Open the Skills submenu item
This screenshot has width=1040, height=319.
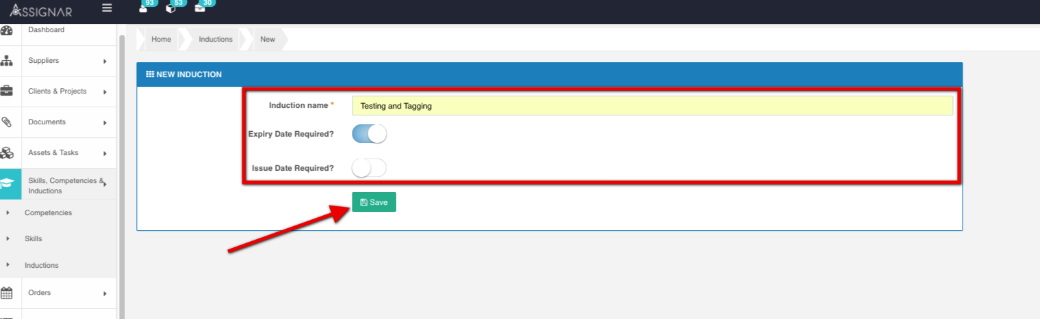pyautogui.click(x=33, y=239)
